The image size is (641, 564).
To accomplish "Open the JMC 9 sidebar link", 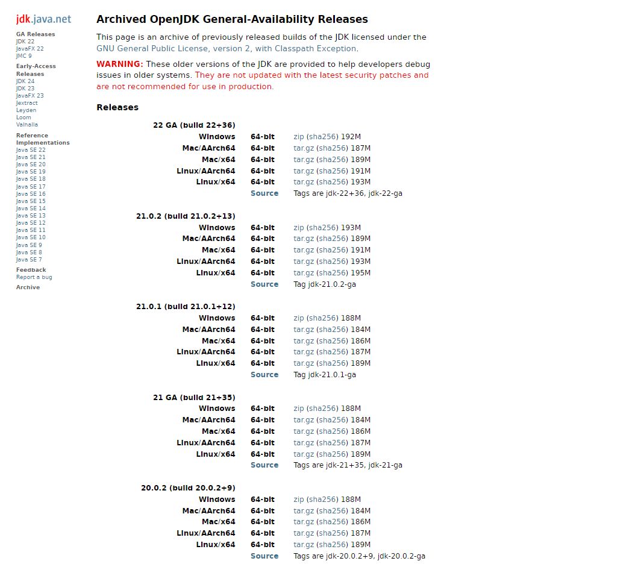I will tap(23, 55).
